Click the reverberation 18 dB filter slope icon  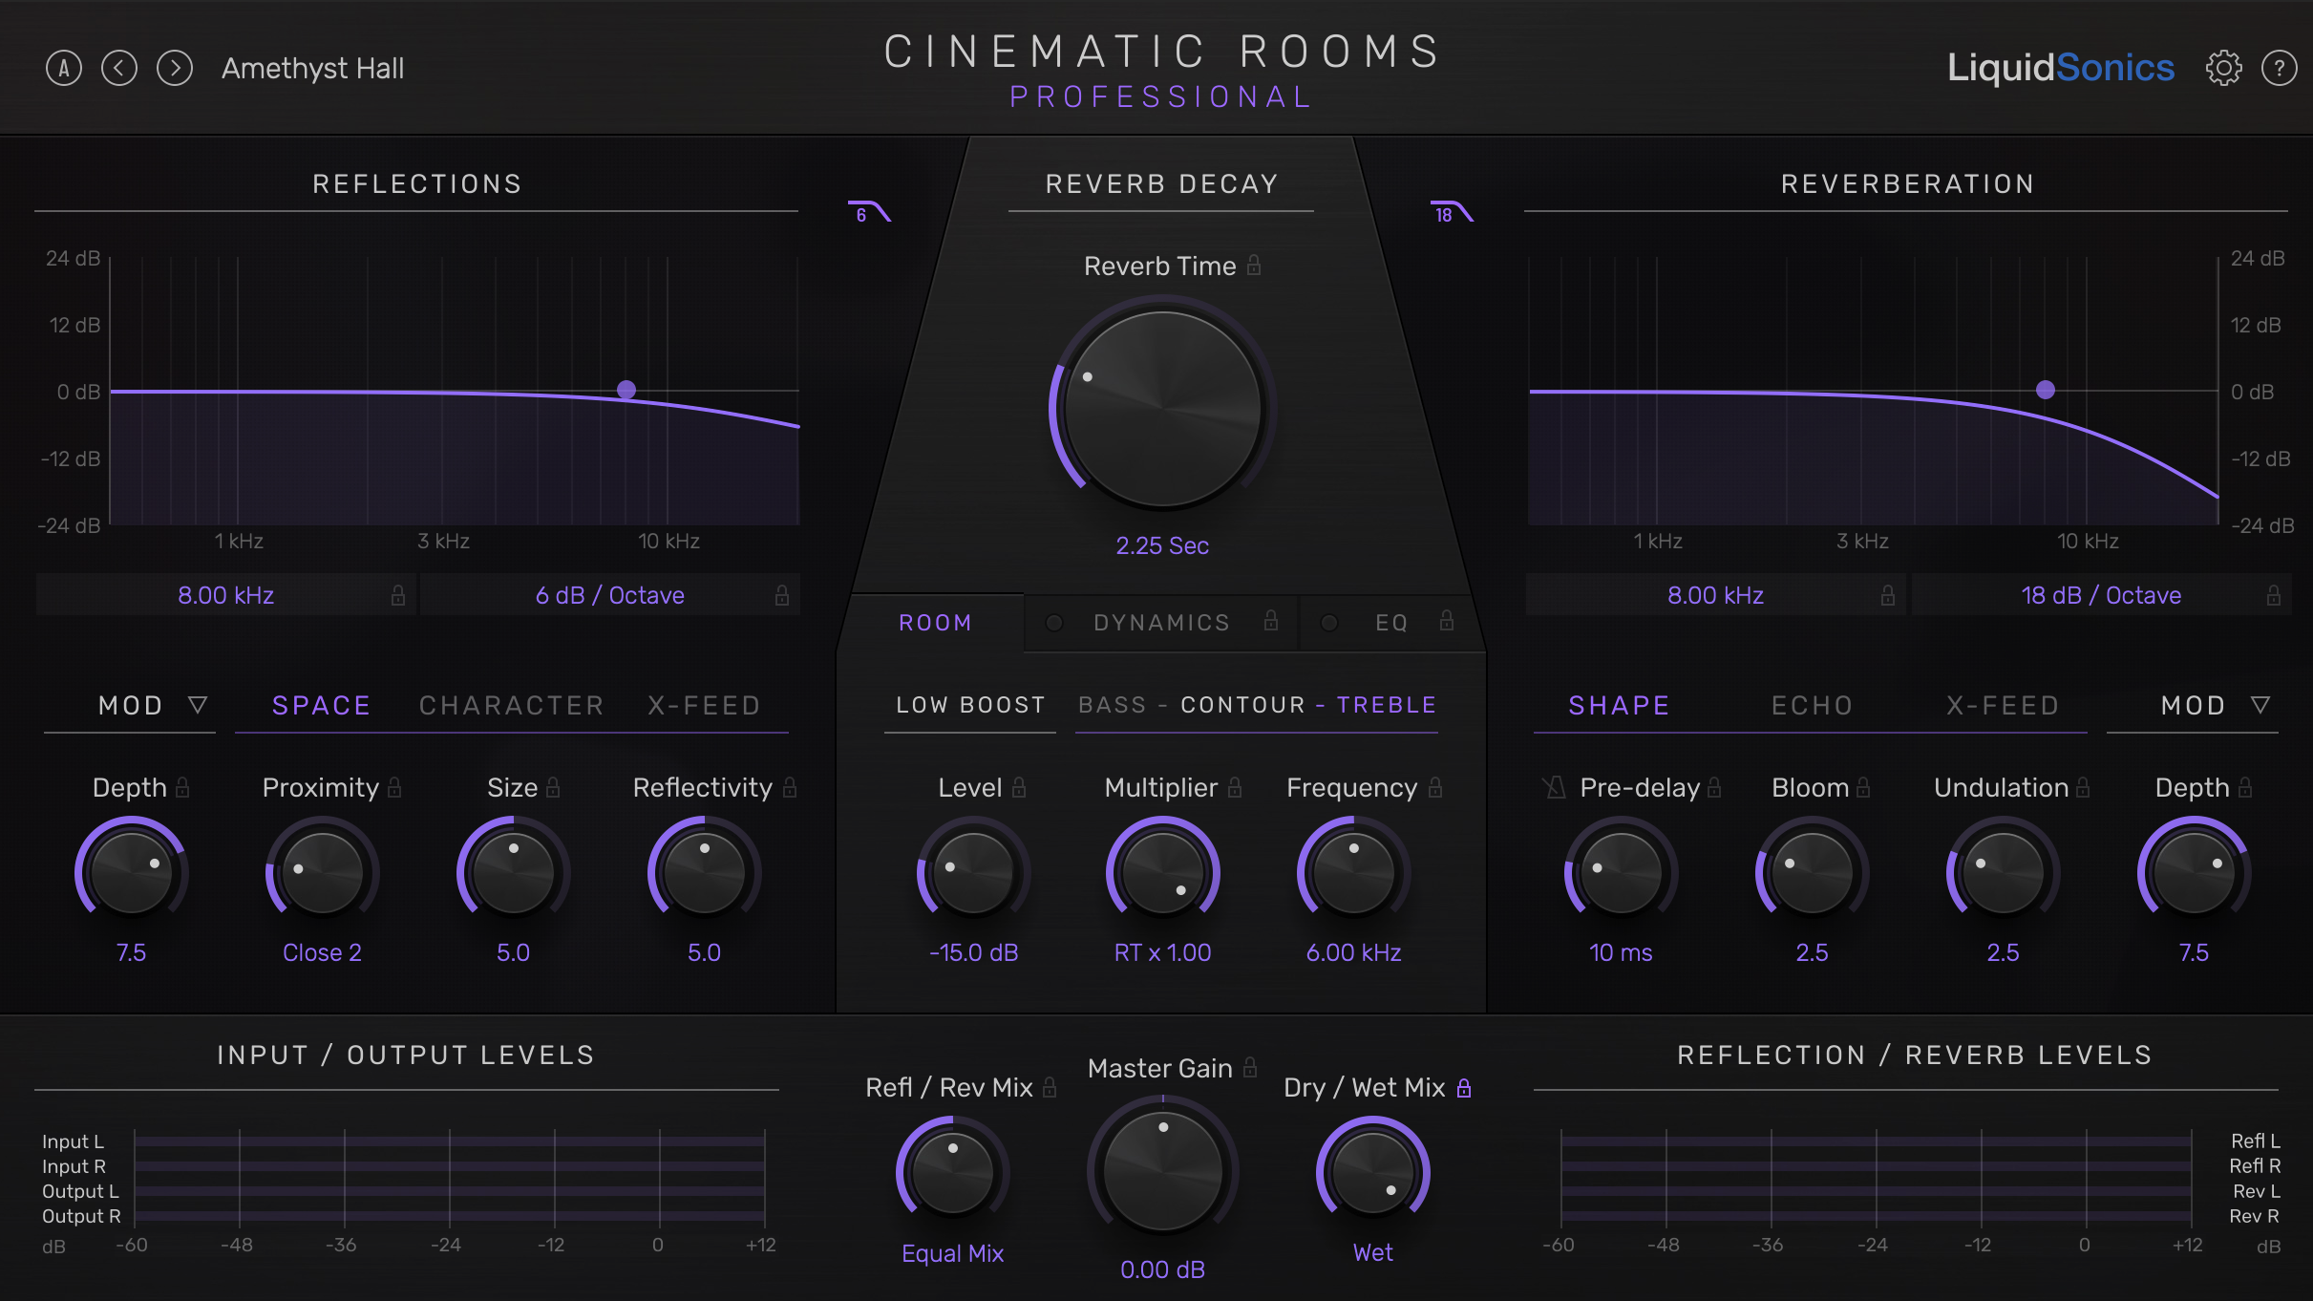1452,212
